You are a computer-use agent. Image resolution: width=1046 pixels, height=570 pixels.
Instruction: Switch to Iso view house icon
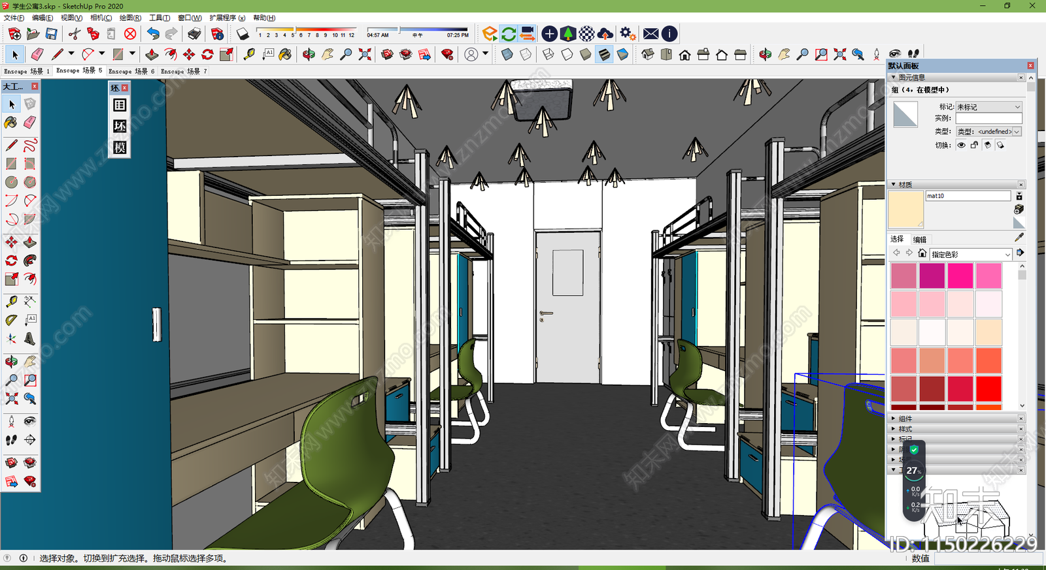coord(648,54)
